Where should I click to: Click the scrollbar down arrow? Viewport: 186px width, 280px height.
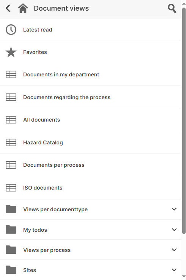click(x=184, y=277)
